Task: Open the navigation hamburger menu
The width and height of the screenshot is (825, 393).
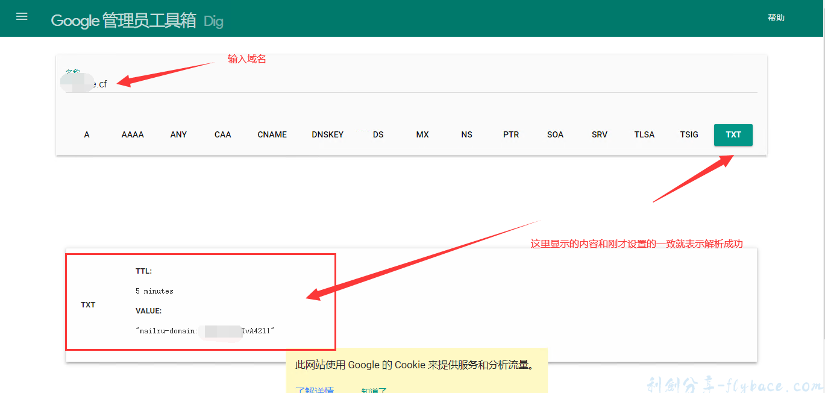Action: point(22,16)
